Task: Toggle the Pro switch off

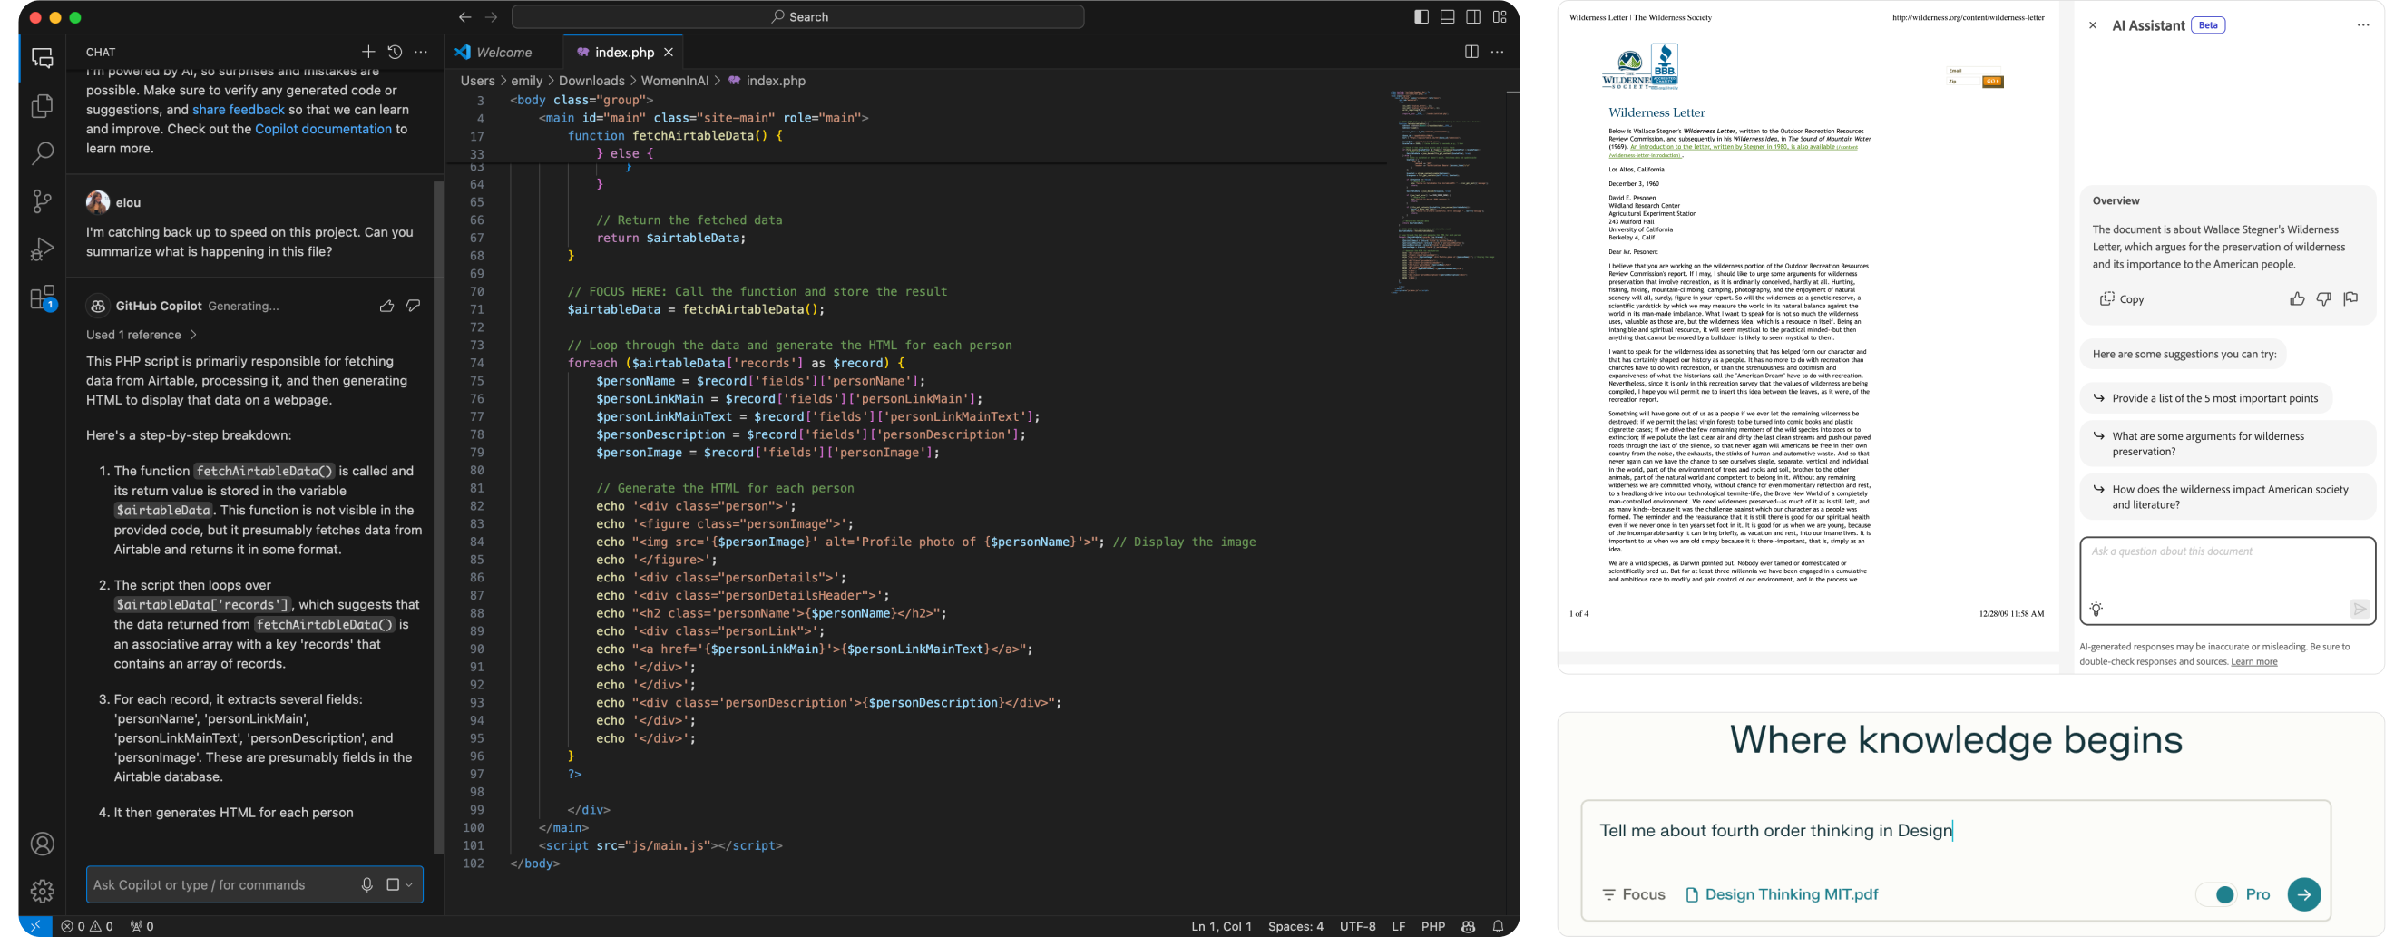Action: tap(2217, 894)
